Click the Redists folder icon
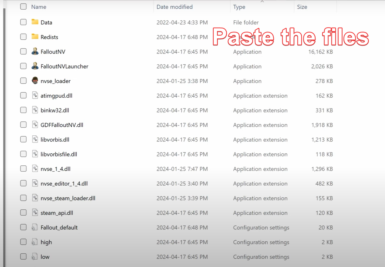This screenshot has height=267, width=385. tap(35, 37)
